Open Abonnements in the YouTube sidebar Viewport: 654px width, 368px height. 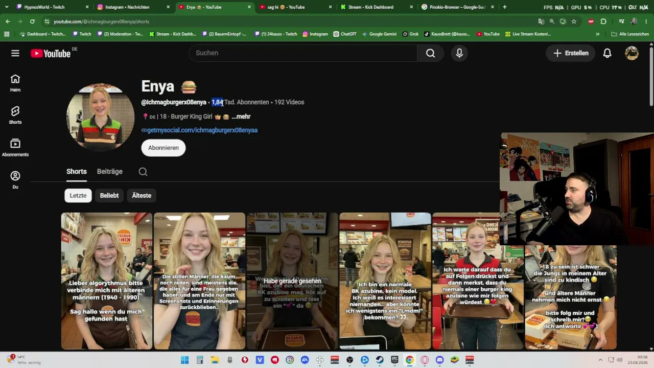15,147
